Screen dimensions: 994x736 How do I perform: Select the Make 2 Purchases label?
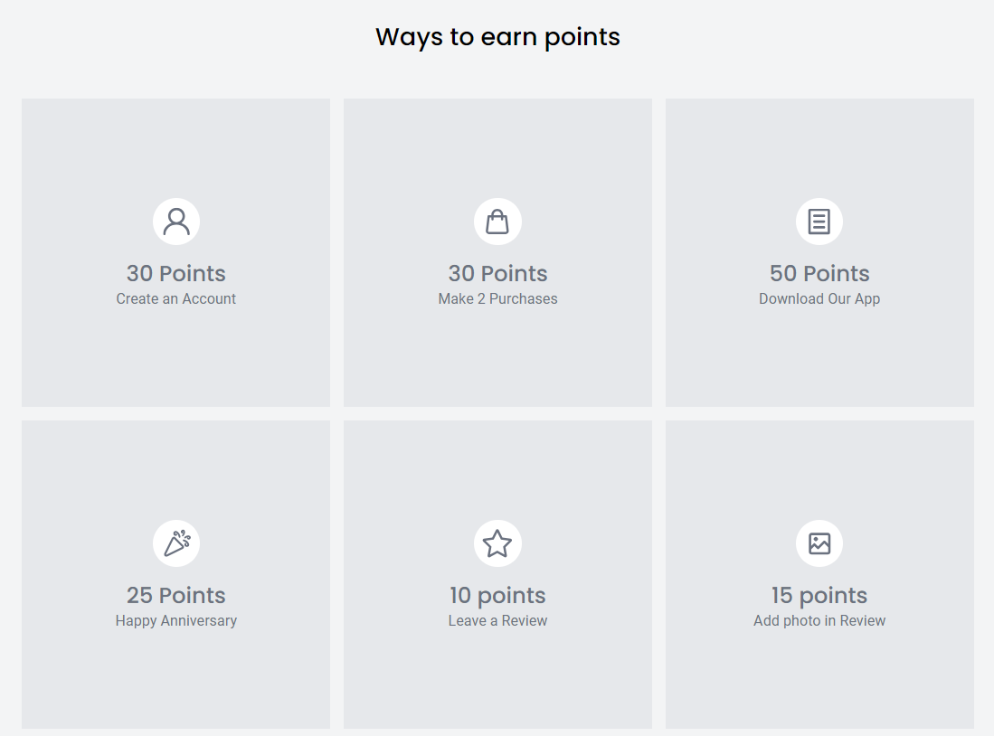click(497, 298)
